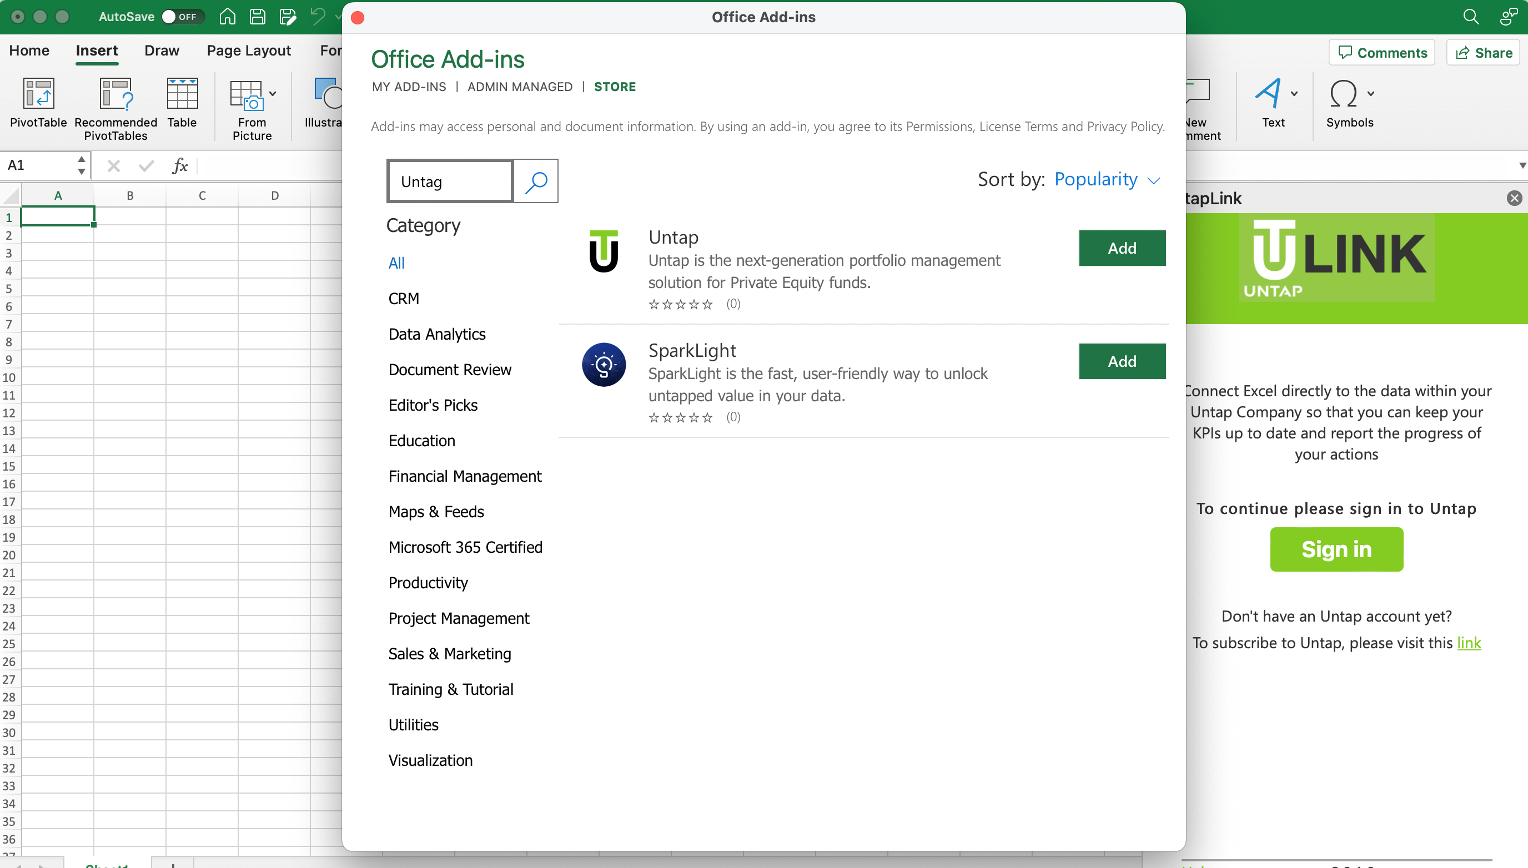Screen dimensions: 1528x868
Task: Switch to the Home ribbon tab
Action: pyautogui.click(x=29, y=51)
